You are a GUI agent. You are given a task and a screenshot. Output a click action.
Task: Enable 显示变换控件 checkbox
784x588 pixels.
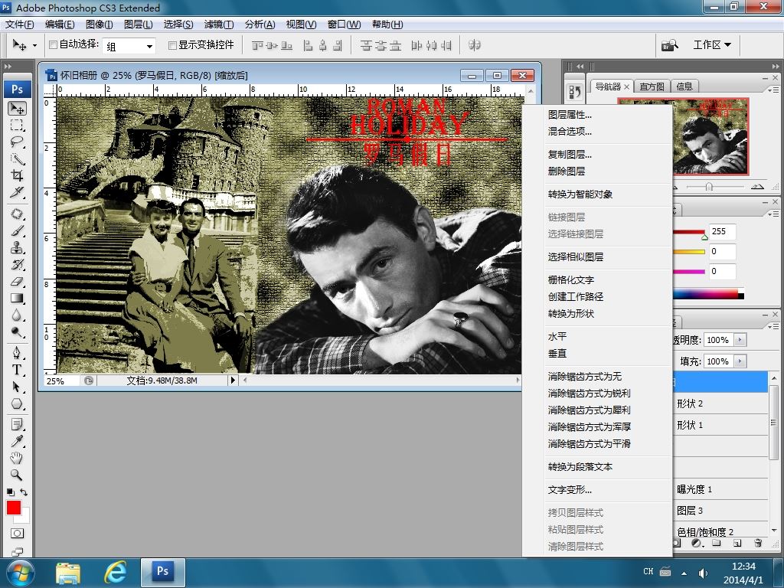point(172,45)
